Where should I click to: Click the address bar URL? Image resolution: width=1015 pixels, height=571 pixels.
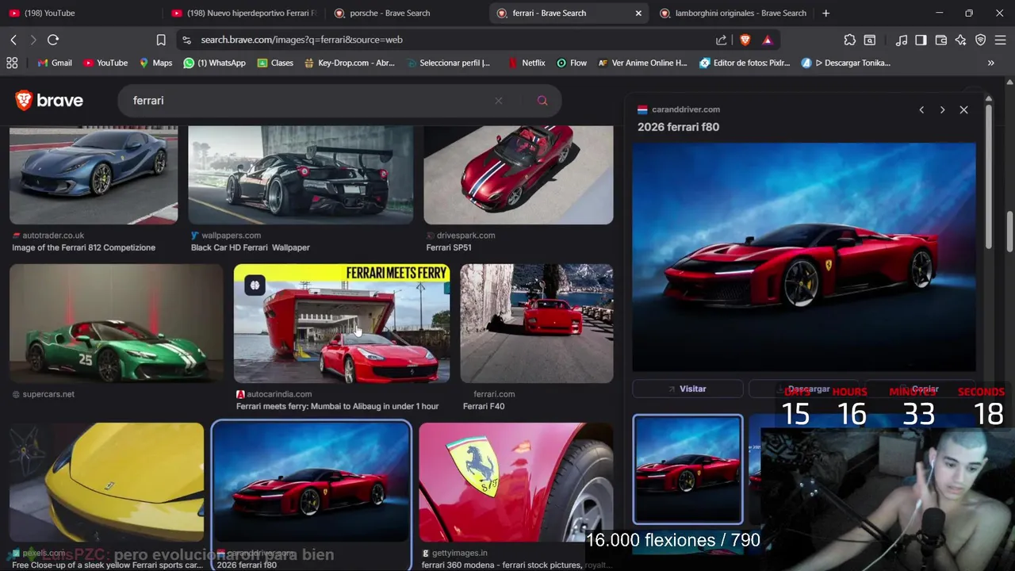[301, 40]
